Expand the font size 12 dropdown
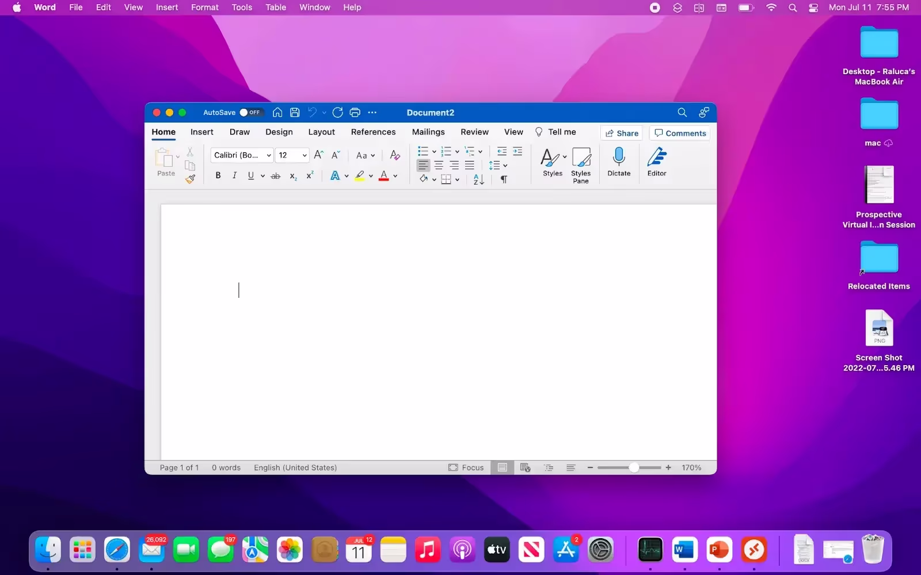 [305, 155]
